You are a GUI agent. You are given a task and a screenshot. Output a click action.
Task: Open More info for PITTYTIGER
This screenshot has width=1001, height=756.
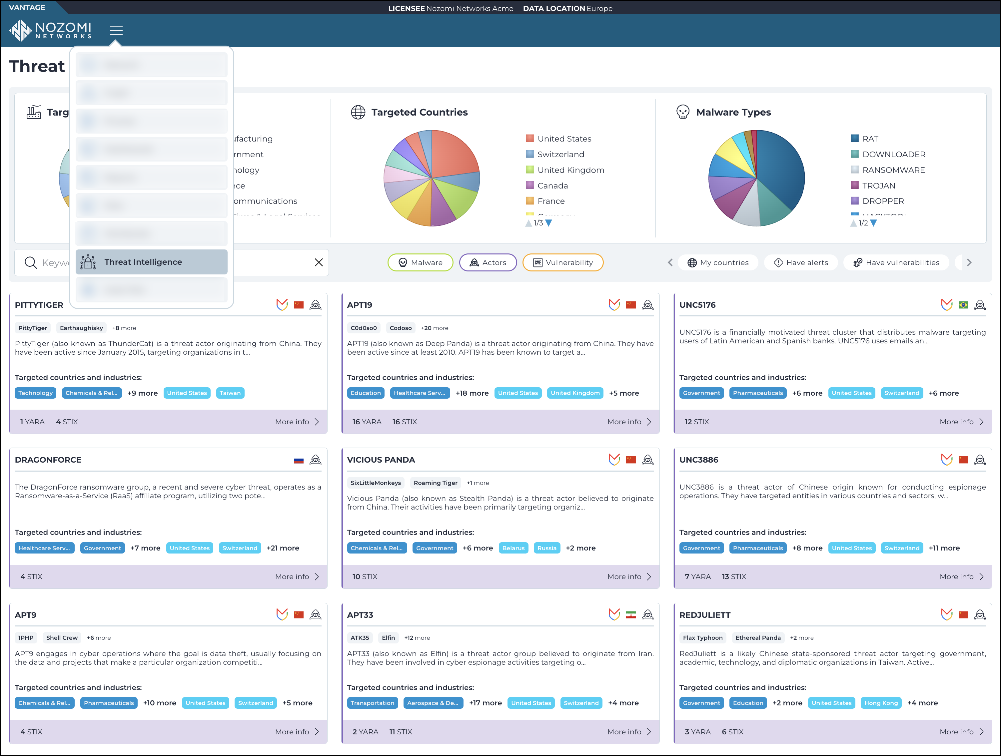coord(297,422)
